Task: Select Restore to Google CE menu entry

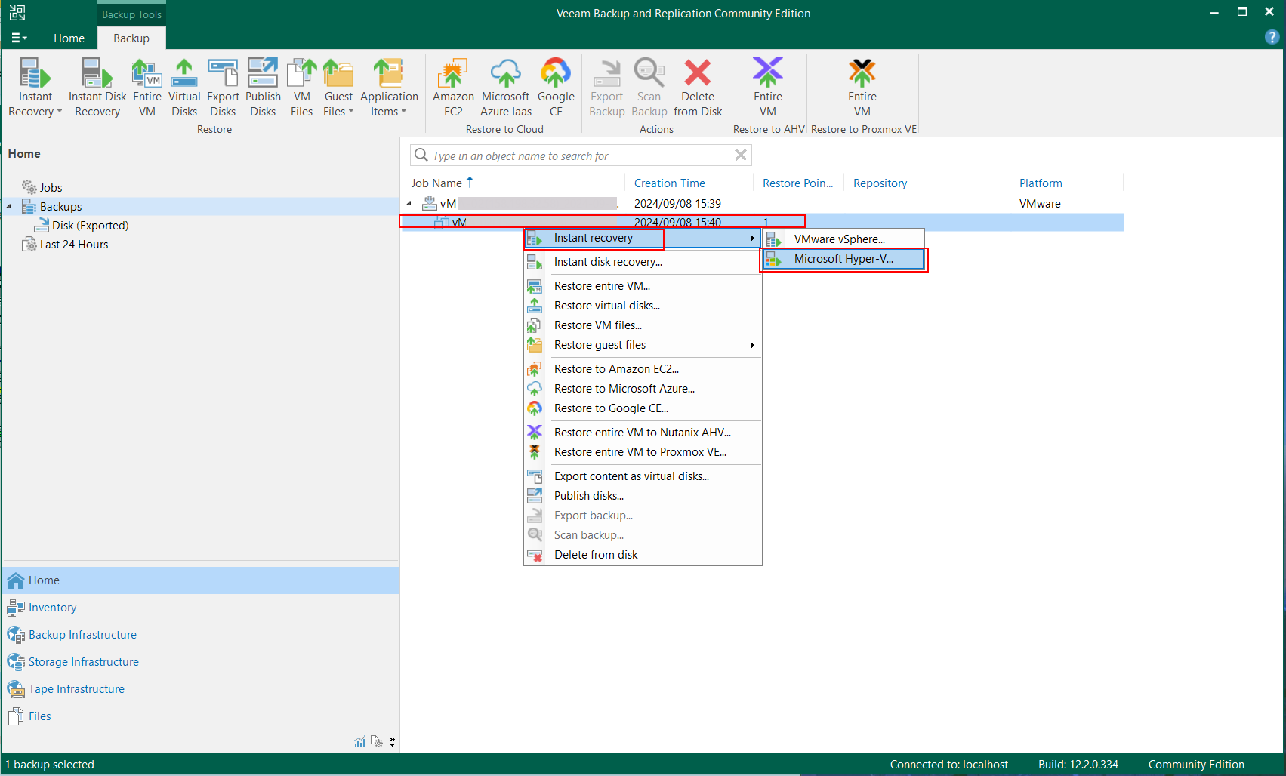Action: point(643,408)
